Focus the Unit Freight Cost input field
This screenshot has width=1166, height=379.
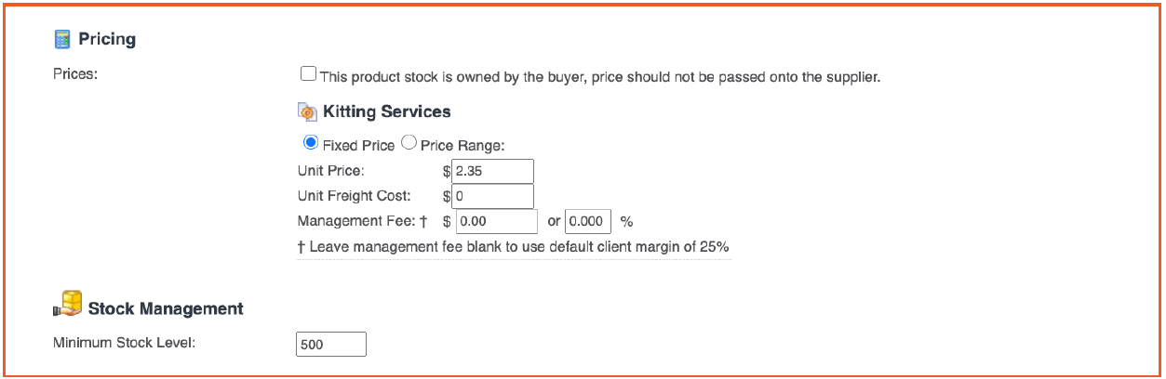coord(492,196)
